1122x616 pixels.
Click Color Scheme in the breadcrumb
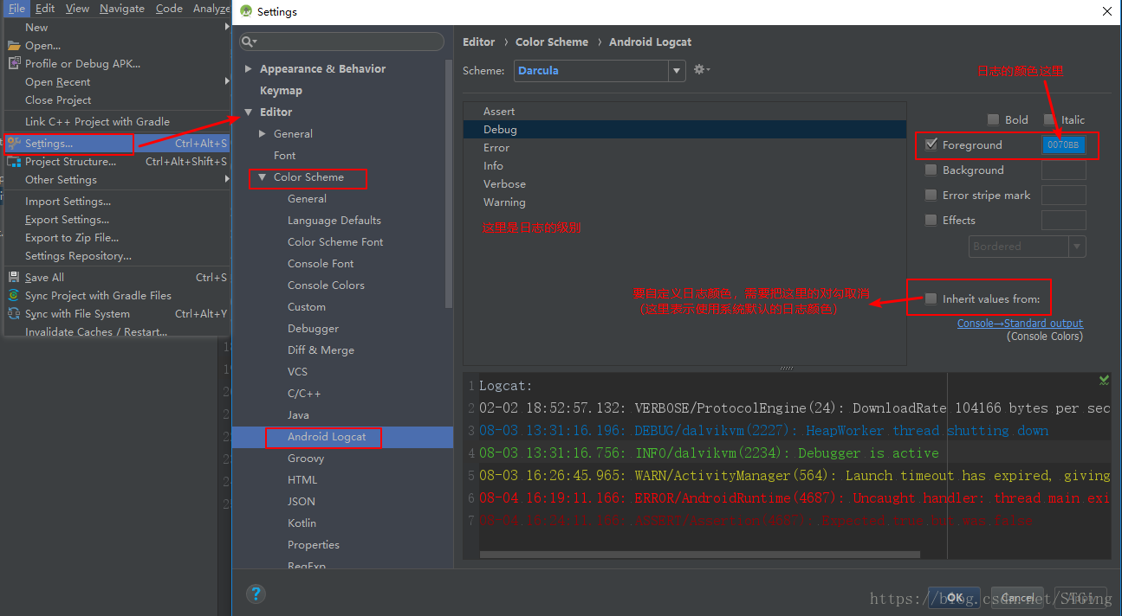click(x=552, y=42)
